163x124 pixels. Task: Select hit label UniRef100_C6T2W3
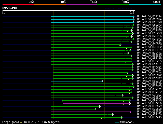point(149,33)
